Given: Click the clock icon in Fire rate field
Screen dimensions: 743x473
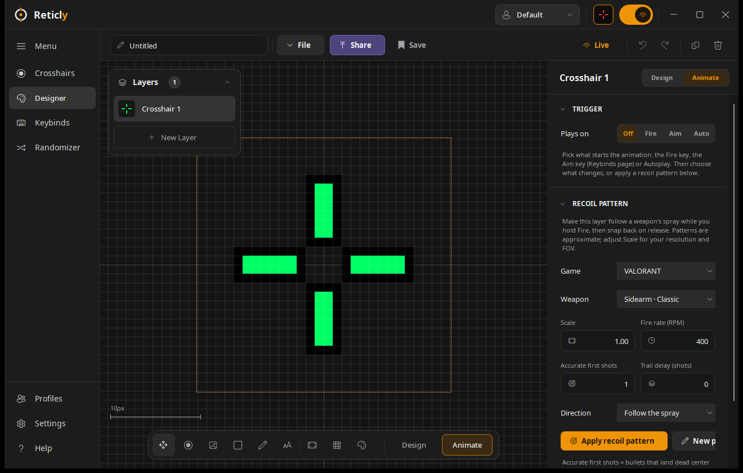Looking at the screenshot, I should tap(652, 341).
